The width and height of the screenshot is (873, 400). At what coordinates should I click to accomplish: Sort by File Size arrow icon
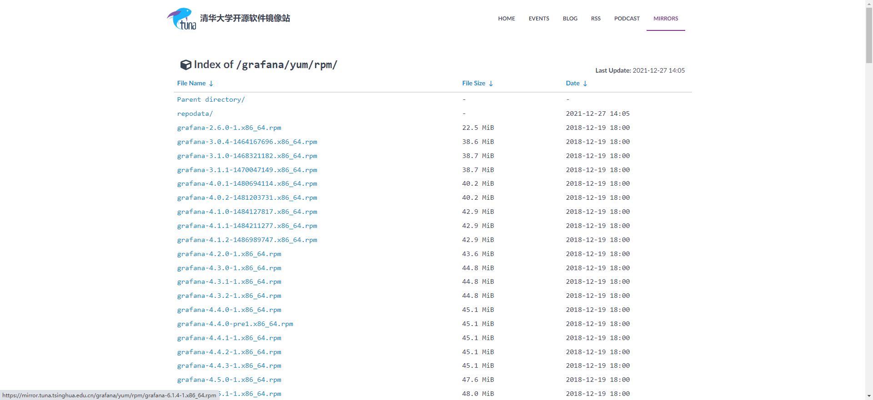click(x=491, y=84)
